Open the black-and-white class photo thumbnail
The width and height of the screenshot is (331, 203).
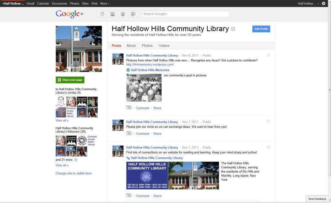coord(144,88)
